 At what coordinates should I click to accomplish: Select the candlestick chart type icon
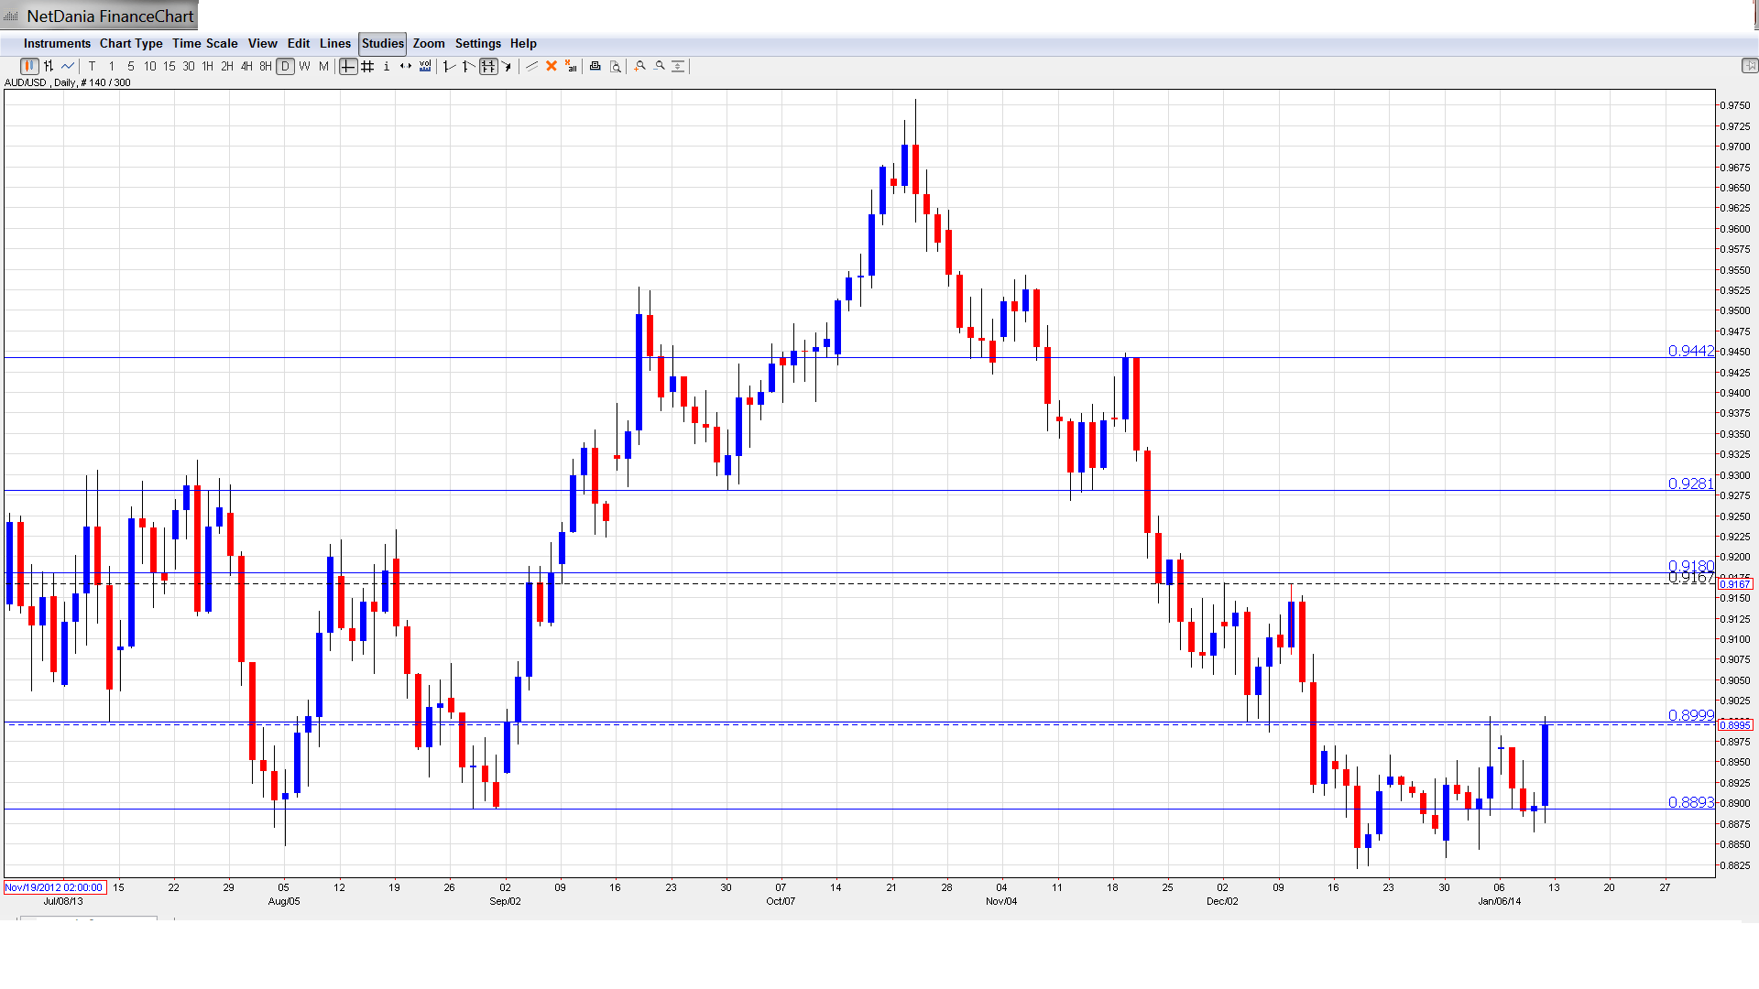[x=29, y=66]
